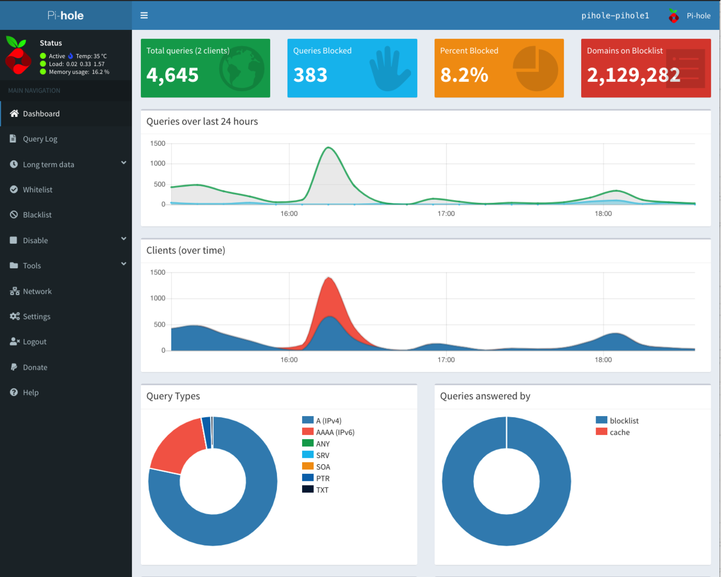Click the Logout user icon
Viewport: 721px width, 577px height.
point(14,341)
